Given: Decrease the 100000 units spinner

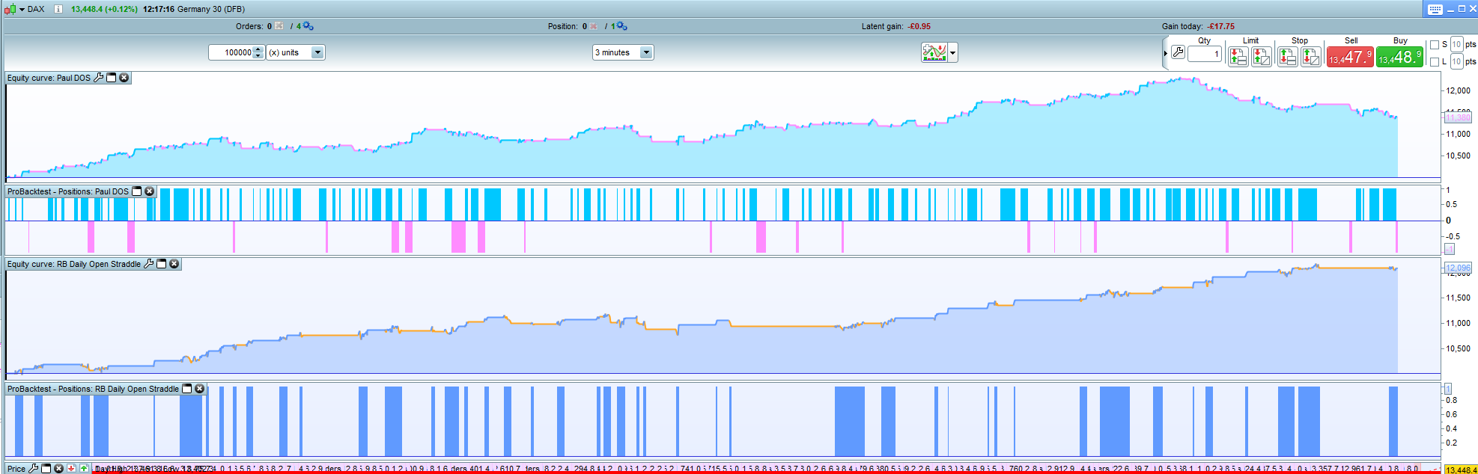Looking at the screenshot, I should pyautogui.click(x=258, y=56).
